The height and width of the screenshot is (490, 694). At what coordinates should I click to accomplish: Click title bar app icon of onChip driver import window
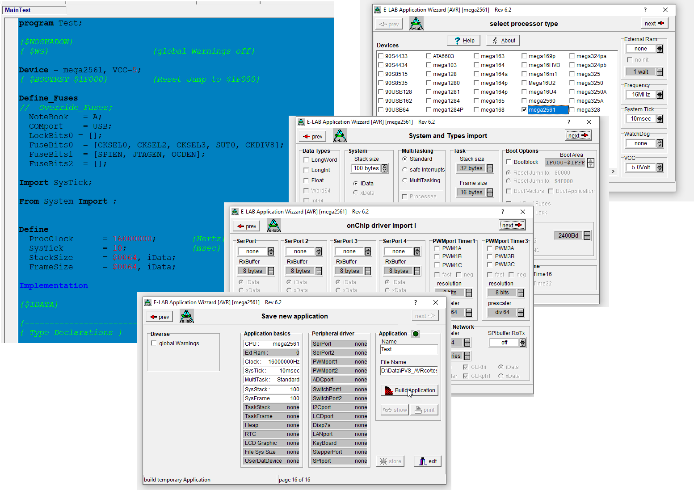click(x=235, y=212)
